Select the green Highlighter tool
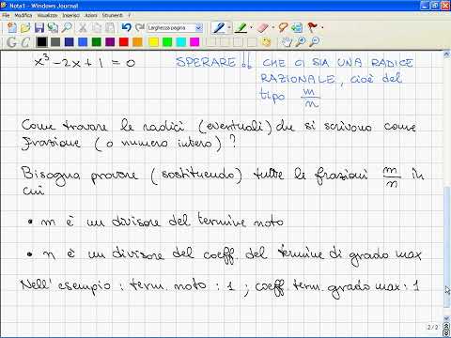This screenshot has height=338, width=451. coord(241,28)
